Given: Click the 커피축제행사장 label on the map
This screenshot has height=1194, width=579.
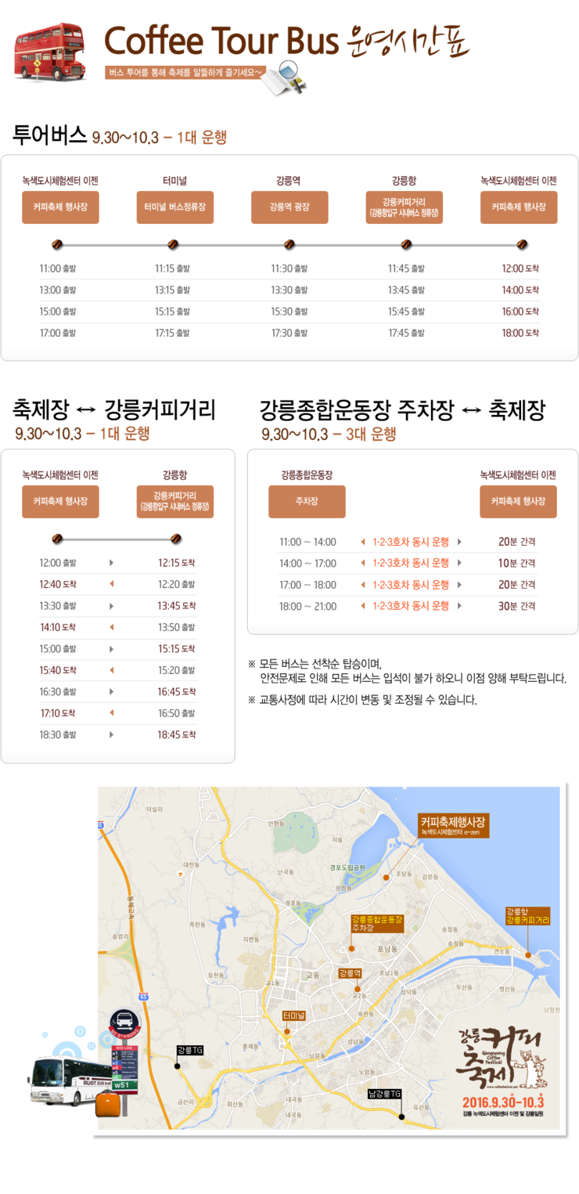Looking at the screenshot, I should 455,827.
